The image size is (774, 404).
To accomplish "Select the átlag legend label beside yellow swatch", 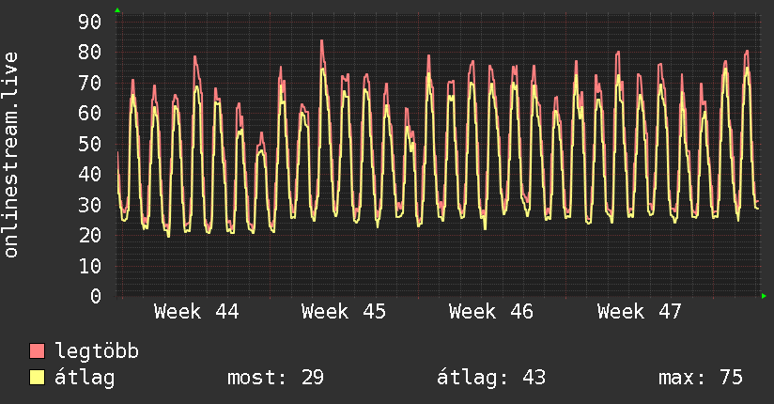I will [85, 378].
